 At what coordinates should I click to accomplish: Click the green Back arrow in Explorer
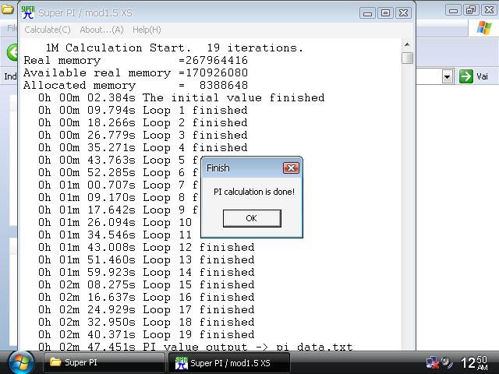click(12, 52)
